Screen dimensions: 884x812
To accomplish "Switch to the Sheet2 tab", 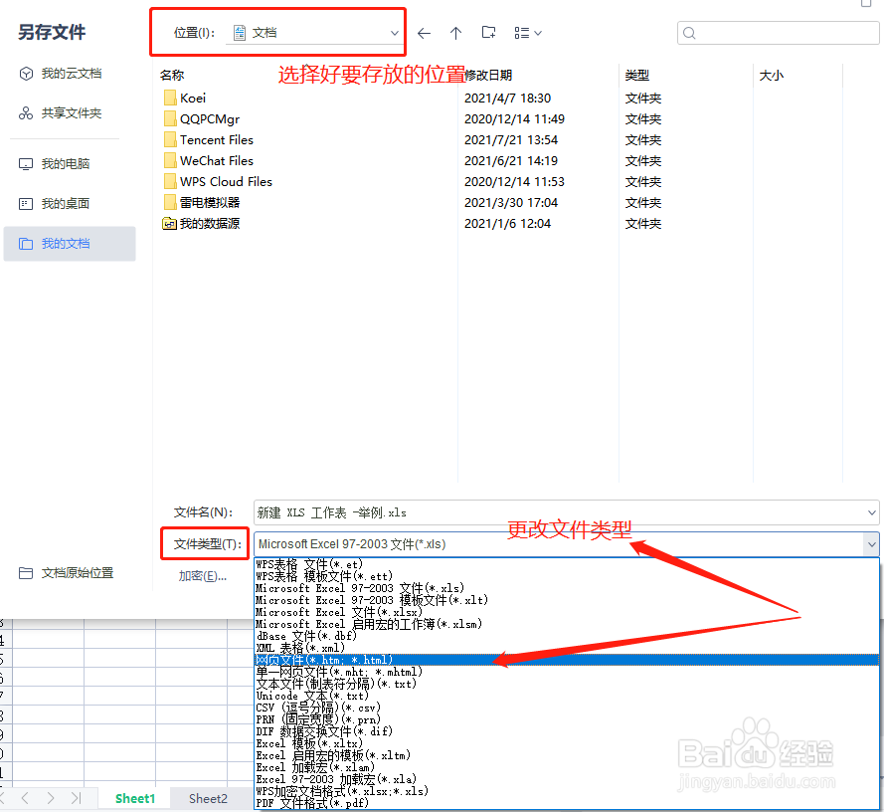I will click(x=208, y=798).
